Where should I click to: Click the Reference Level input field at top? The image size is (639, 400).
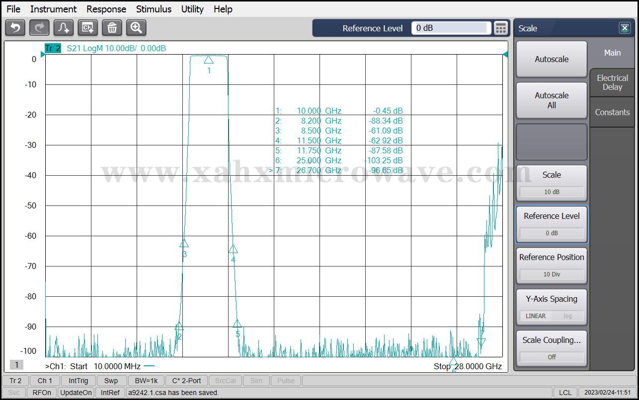point(451,28)
